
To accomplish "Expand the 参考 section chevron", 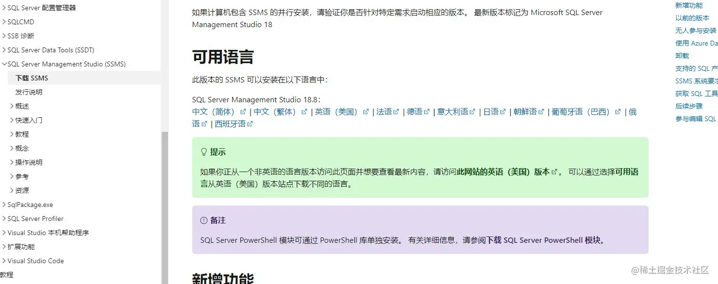I will click(12, 176).
